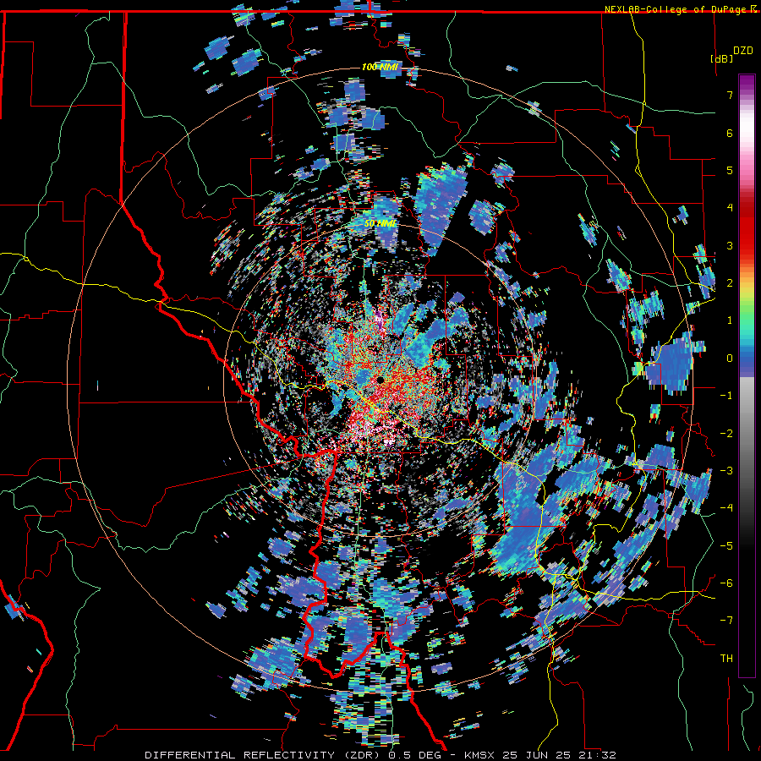761x761 pixels.
Task: Click the -3 value on the scale
Action: click(726, 471)
